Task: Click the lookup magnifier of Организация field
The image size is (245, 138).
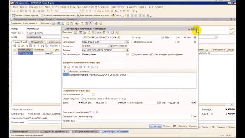Action: click(127, 42)
